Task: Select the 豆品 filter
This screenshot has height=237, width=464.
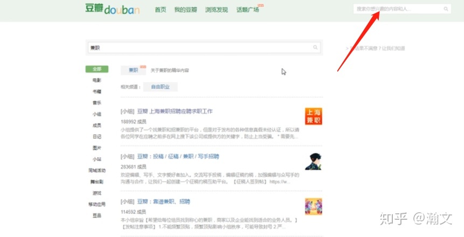Action: (x=97, y=215)
